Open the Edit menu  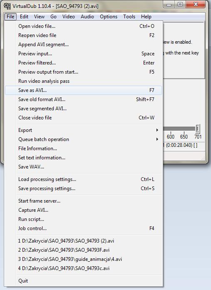24,17
